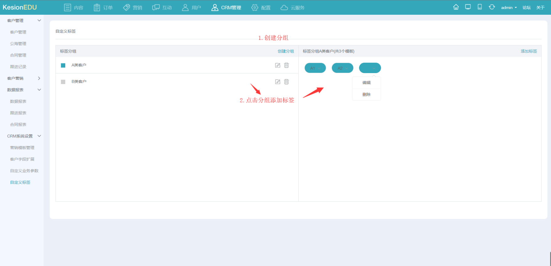Open the 云服务 top menu
Image resolution: width=551 pixels, height=266 pixels.
click(292, 8)
